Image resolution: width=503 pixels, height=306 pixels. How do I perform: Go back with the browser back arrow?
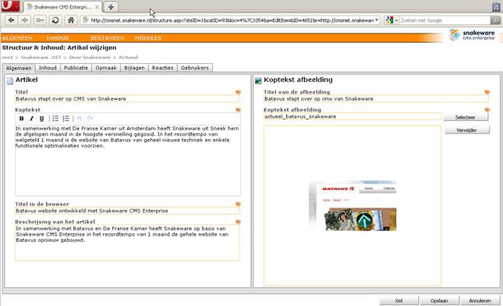pos(11,20)
